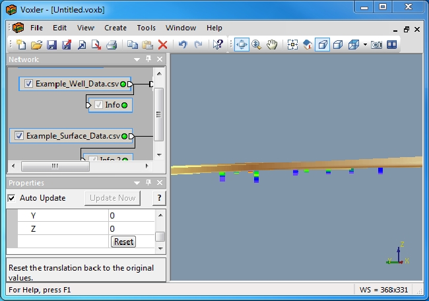
Task: Open Properties panel options dropdown arrow
Action: tap(137, 183)
